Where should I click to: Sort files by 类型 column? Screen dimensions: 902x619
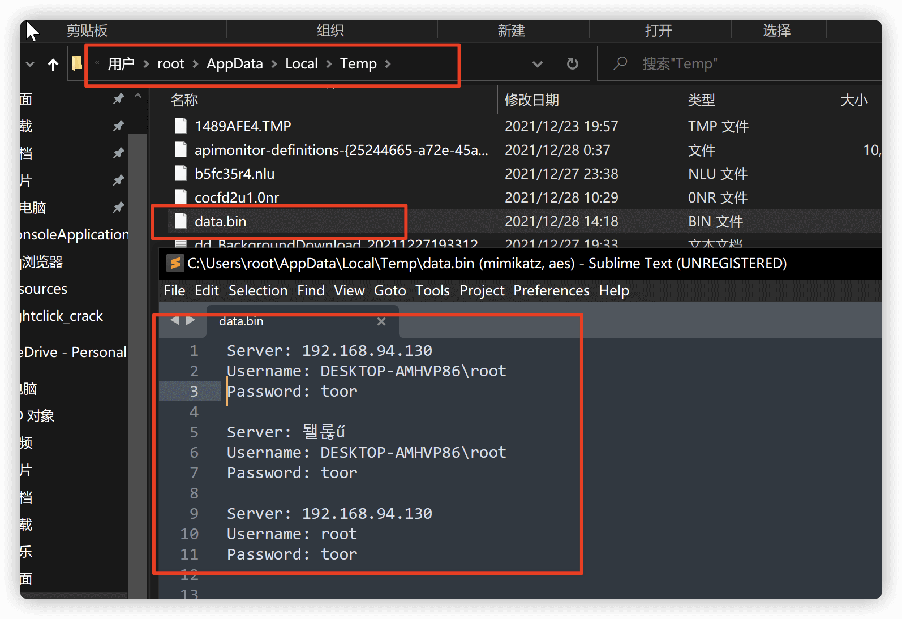702,100
